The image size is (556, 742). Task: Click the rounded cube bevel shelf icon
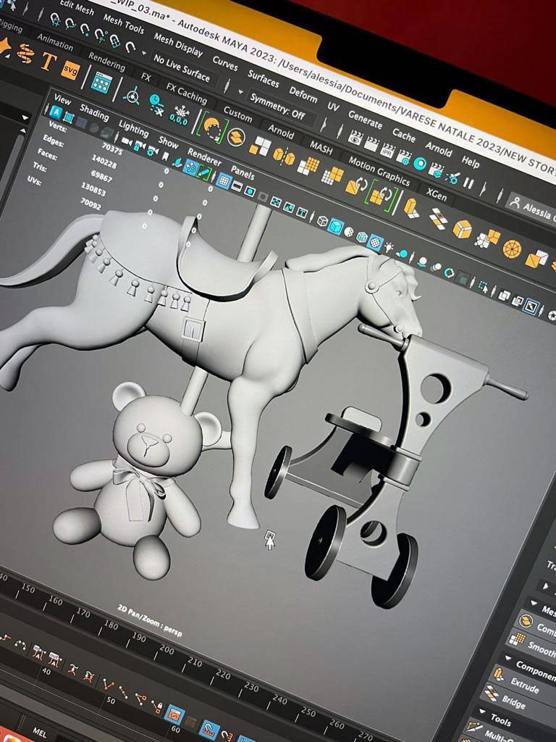click(x=463, y=229)
